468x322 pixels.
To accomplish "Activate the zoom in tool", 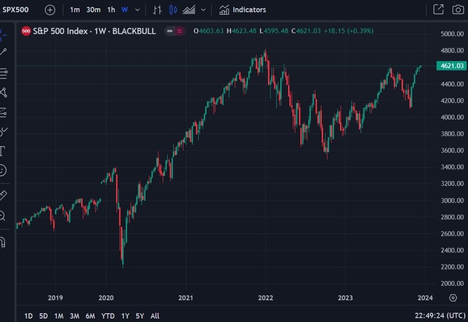I will click(x=3, y=216).
